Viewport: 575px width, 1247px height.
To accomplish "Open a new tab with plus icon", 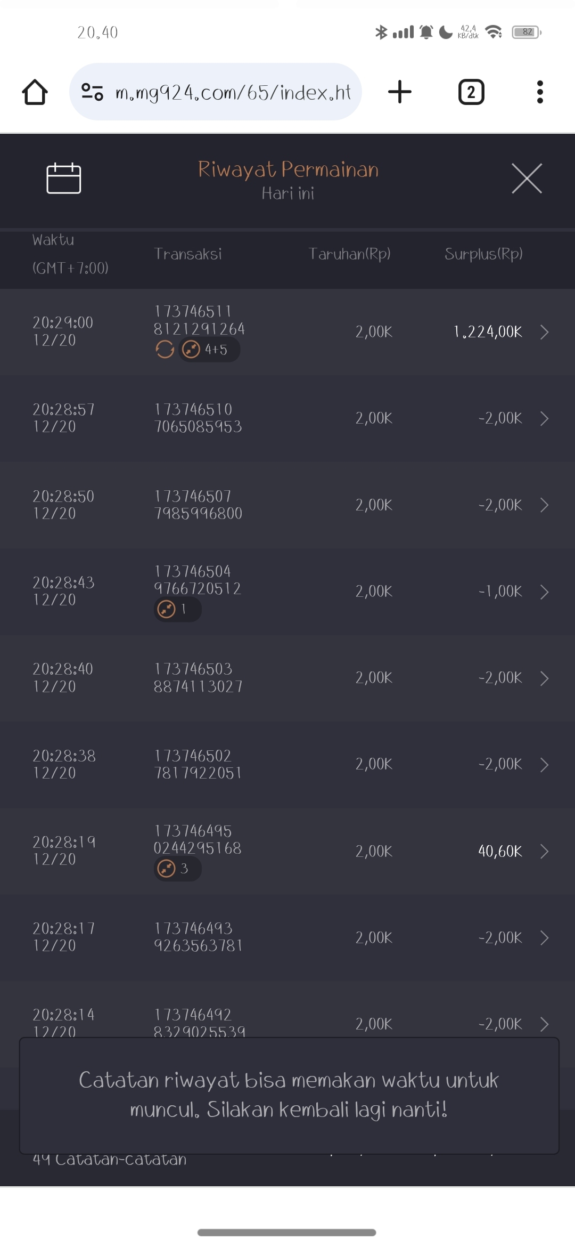I will pyautogui.click(x=400, y=92).
